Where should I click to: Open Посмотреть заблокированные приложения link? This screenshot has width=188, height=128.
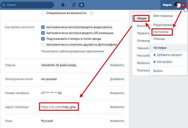pyautogui.click(x=72, y=51)
